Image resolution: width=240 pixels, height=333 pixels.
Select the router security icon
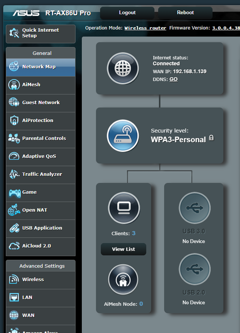123,136
